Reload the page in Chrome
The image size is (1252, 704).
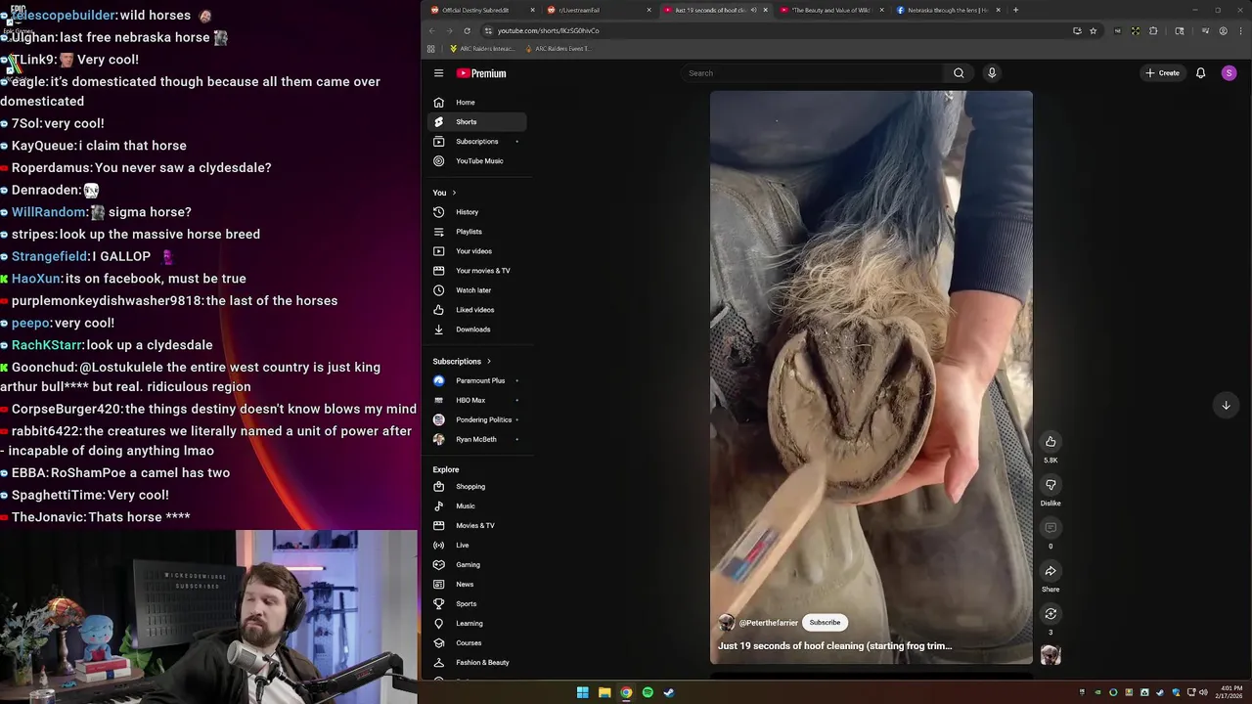pos(467,30)
